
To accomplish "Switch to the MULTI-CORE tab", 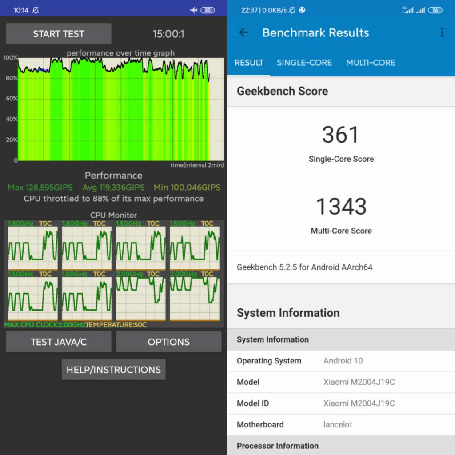I will tap(371, 63).
